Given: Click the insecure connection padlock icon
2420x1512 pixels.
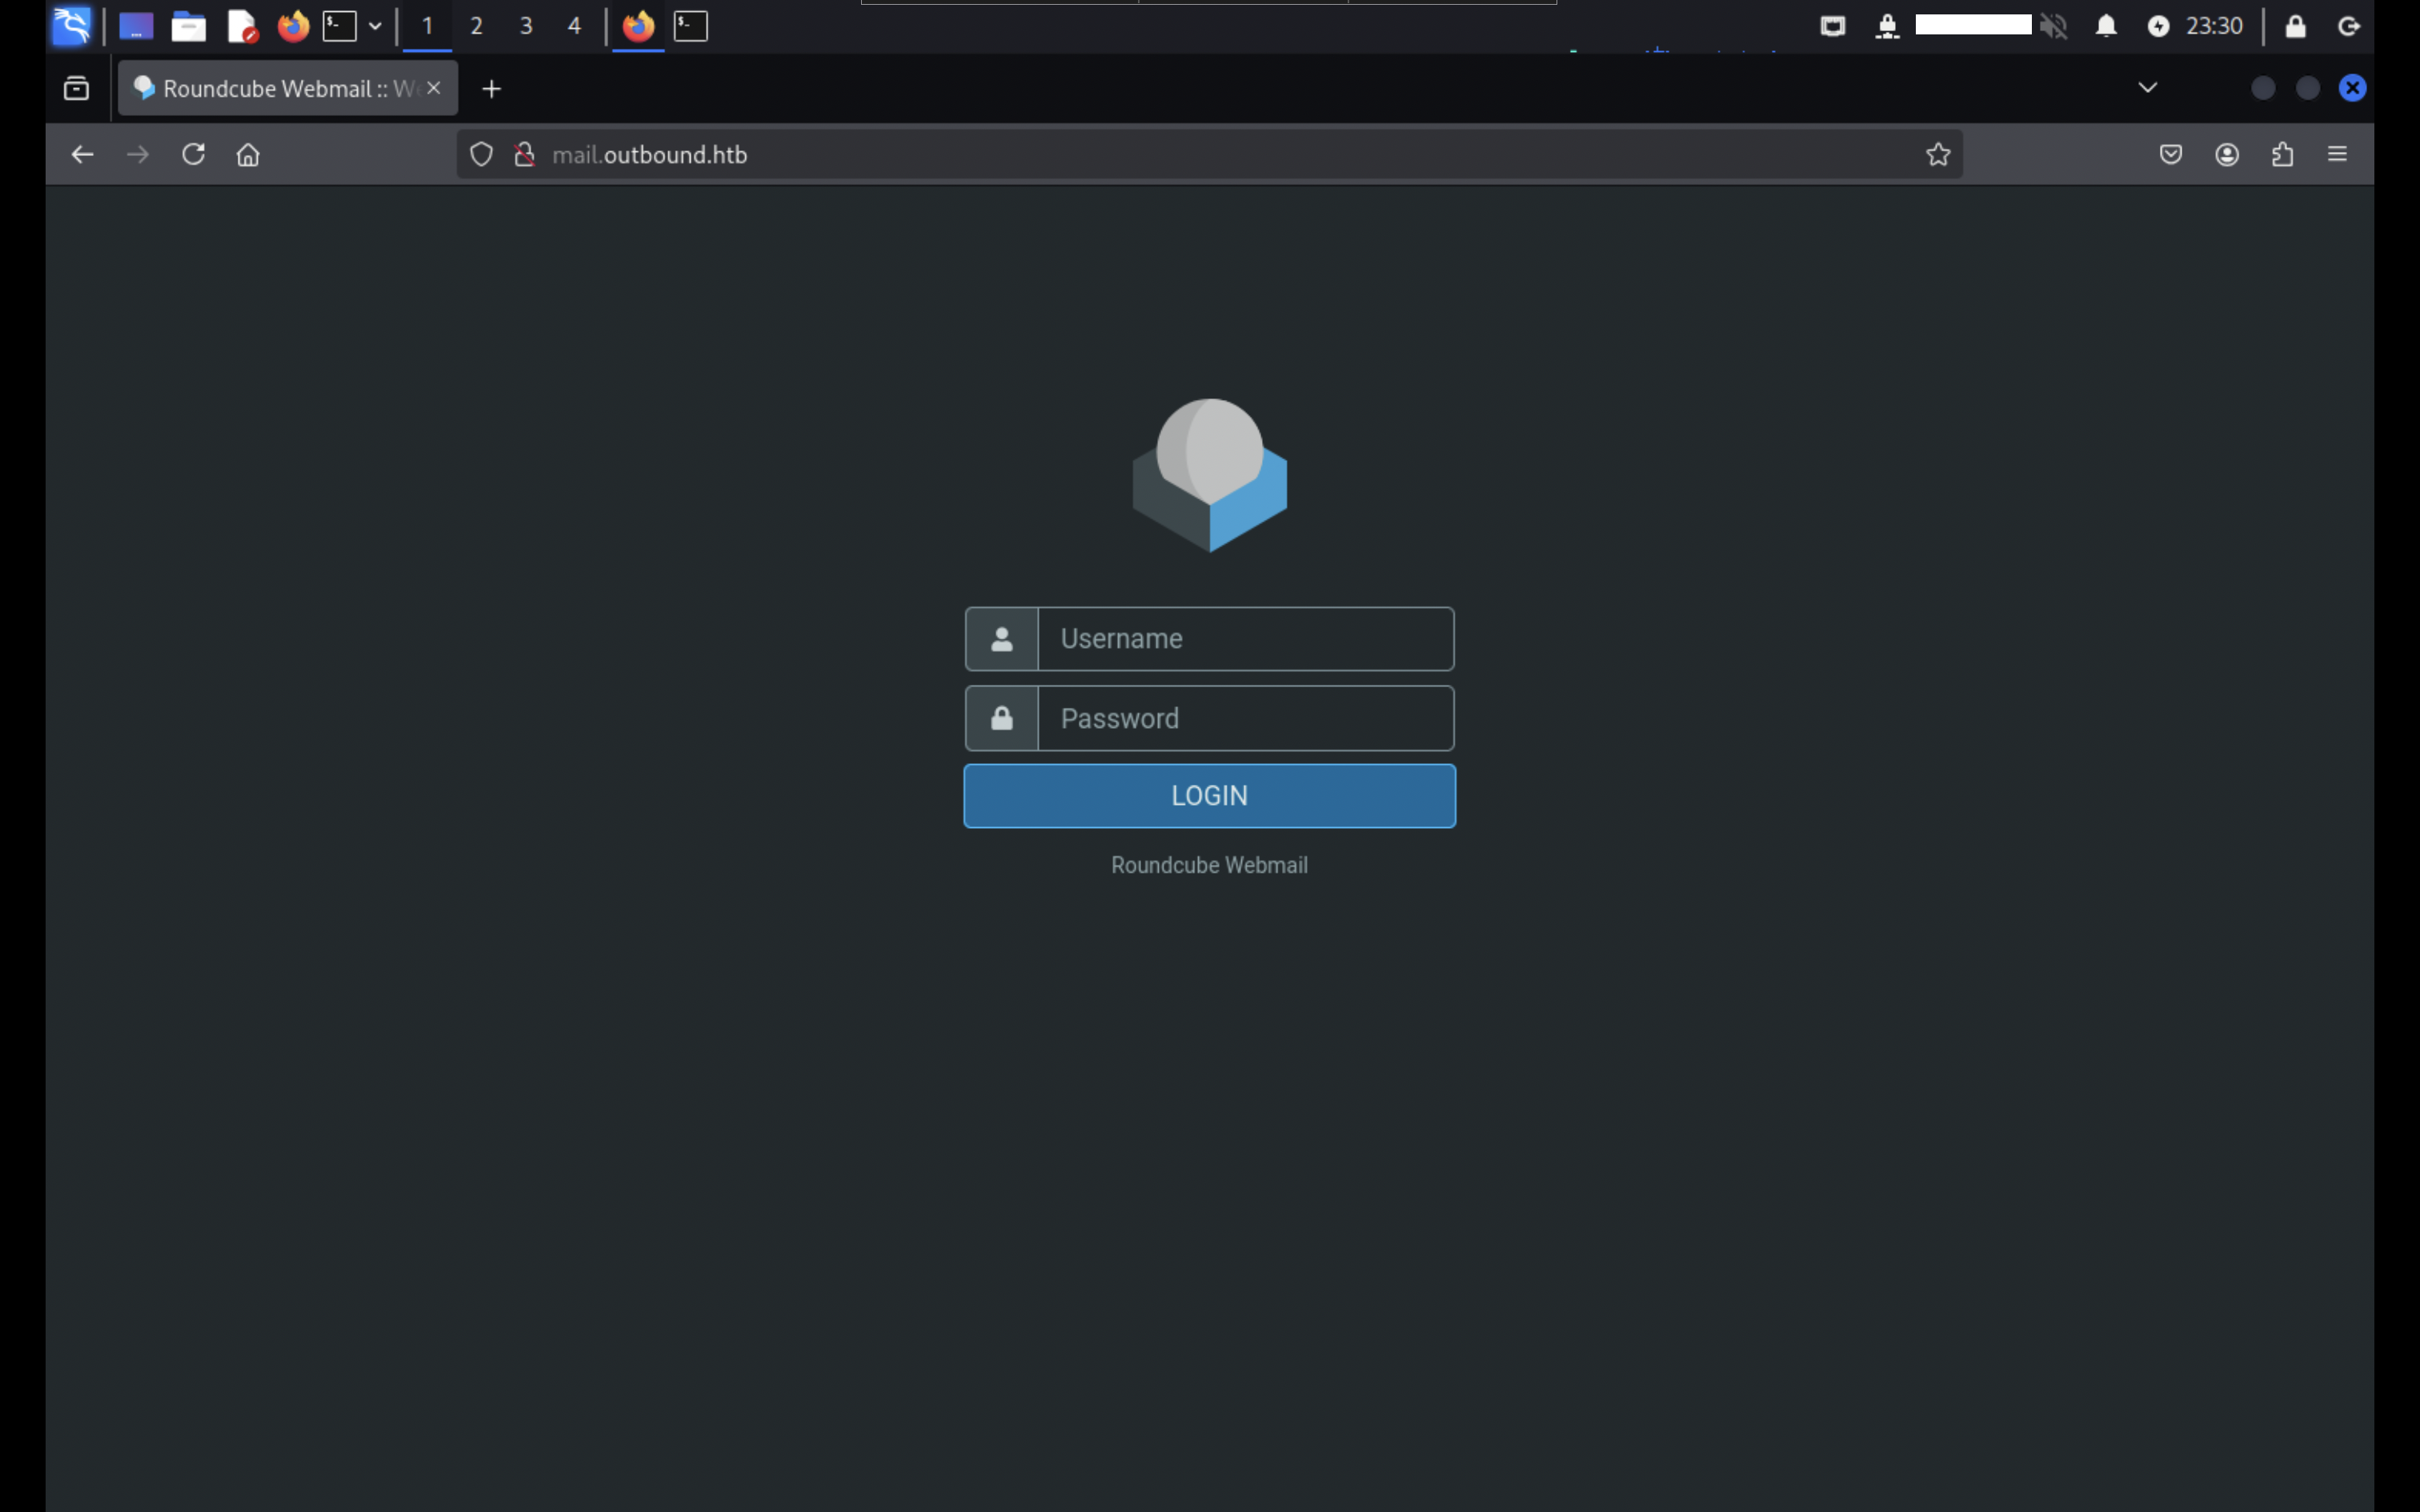Looking at the screenshot, I should click(x=524, y=154).
